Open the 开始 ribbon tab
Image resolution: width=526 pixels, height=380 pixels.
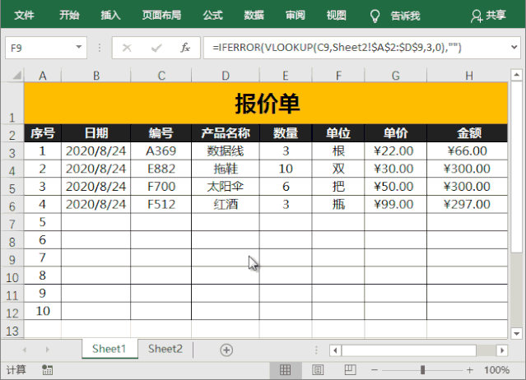[x=69, y=16]
